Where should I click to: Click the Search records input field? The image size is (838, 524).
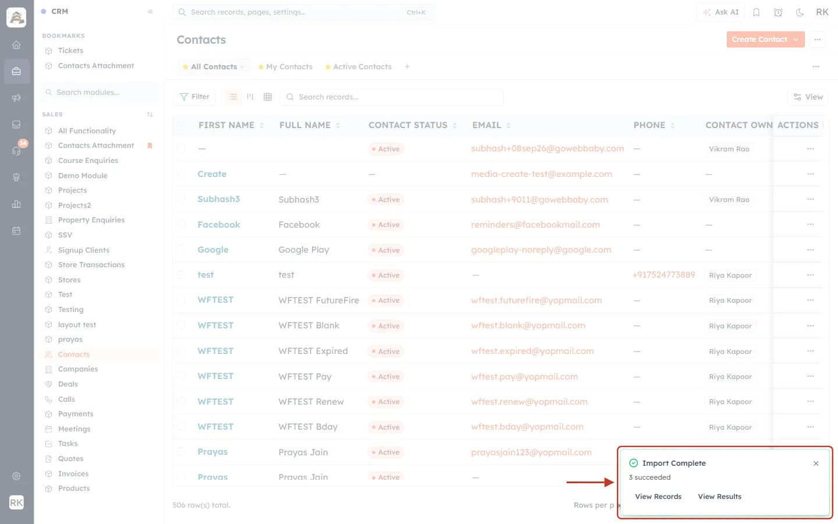coord(392,97)
